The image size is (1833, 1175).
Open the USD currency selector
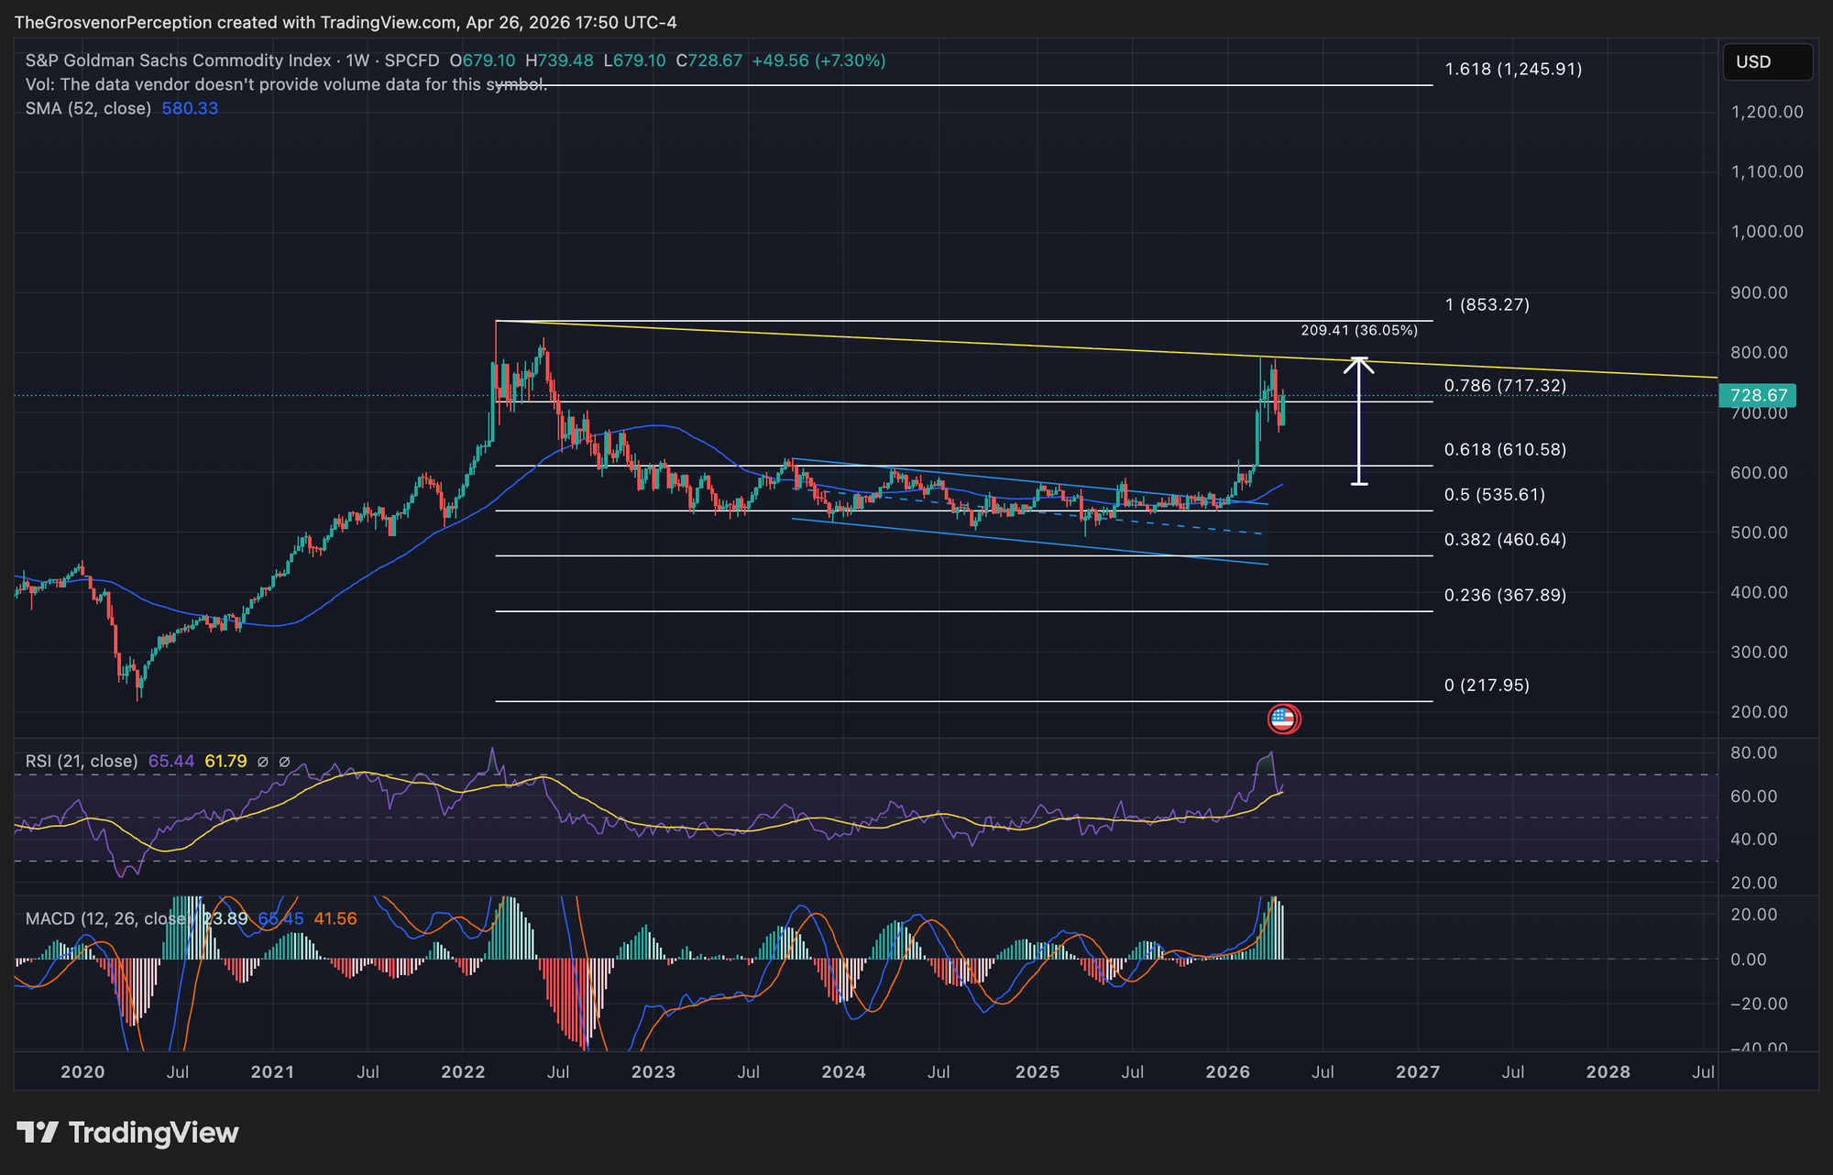pyautogui.click(x=1766, y=62)
